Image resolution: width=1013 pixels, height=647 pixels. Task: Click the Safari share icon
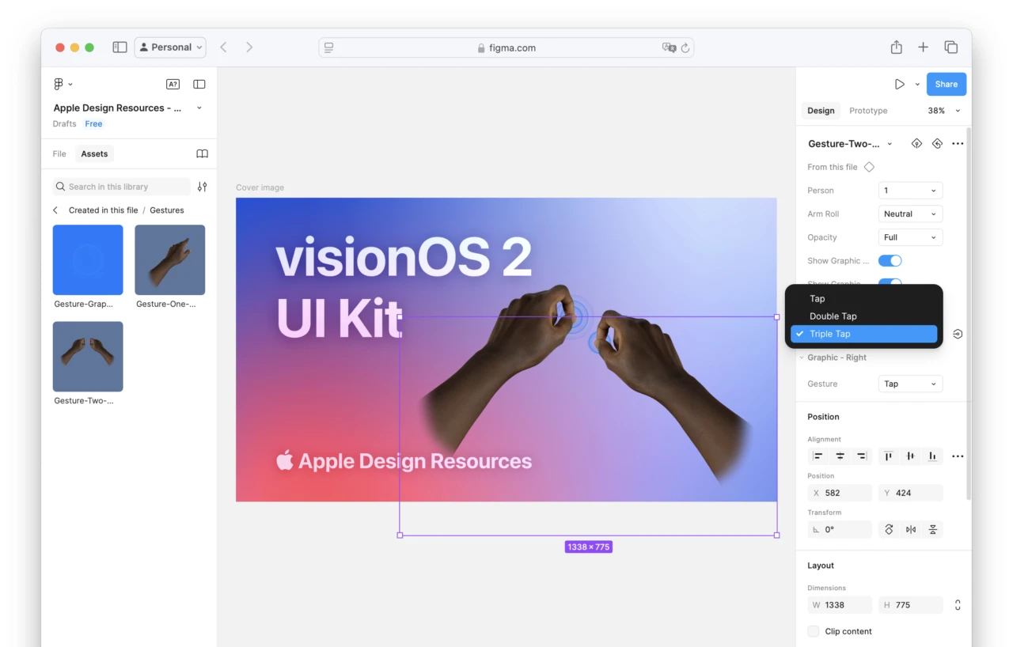click(x=896, y=47)
